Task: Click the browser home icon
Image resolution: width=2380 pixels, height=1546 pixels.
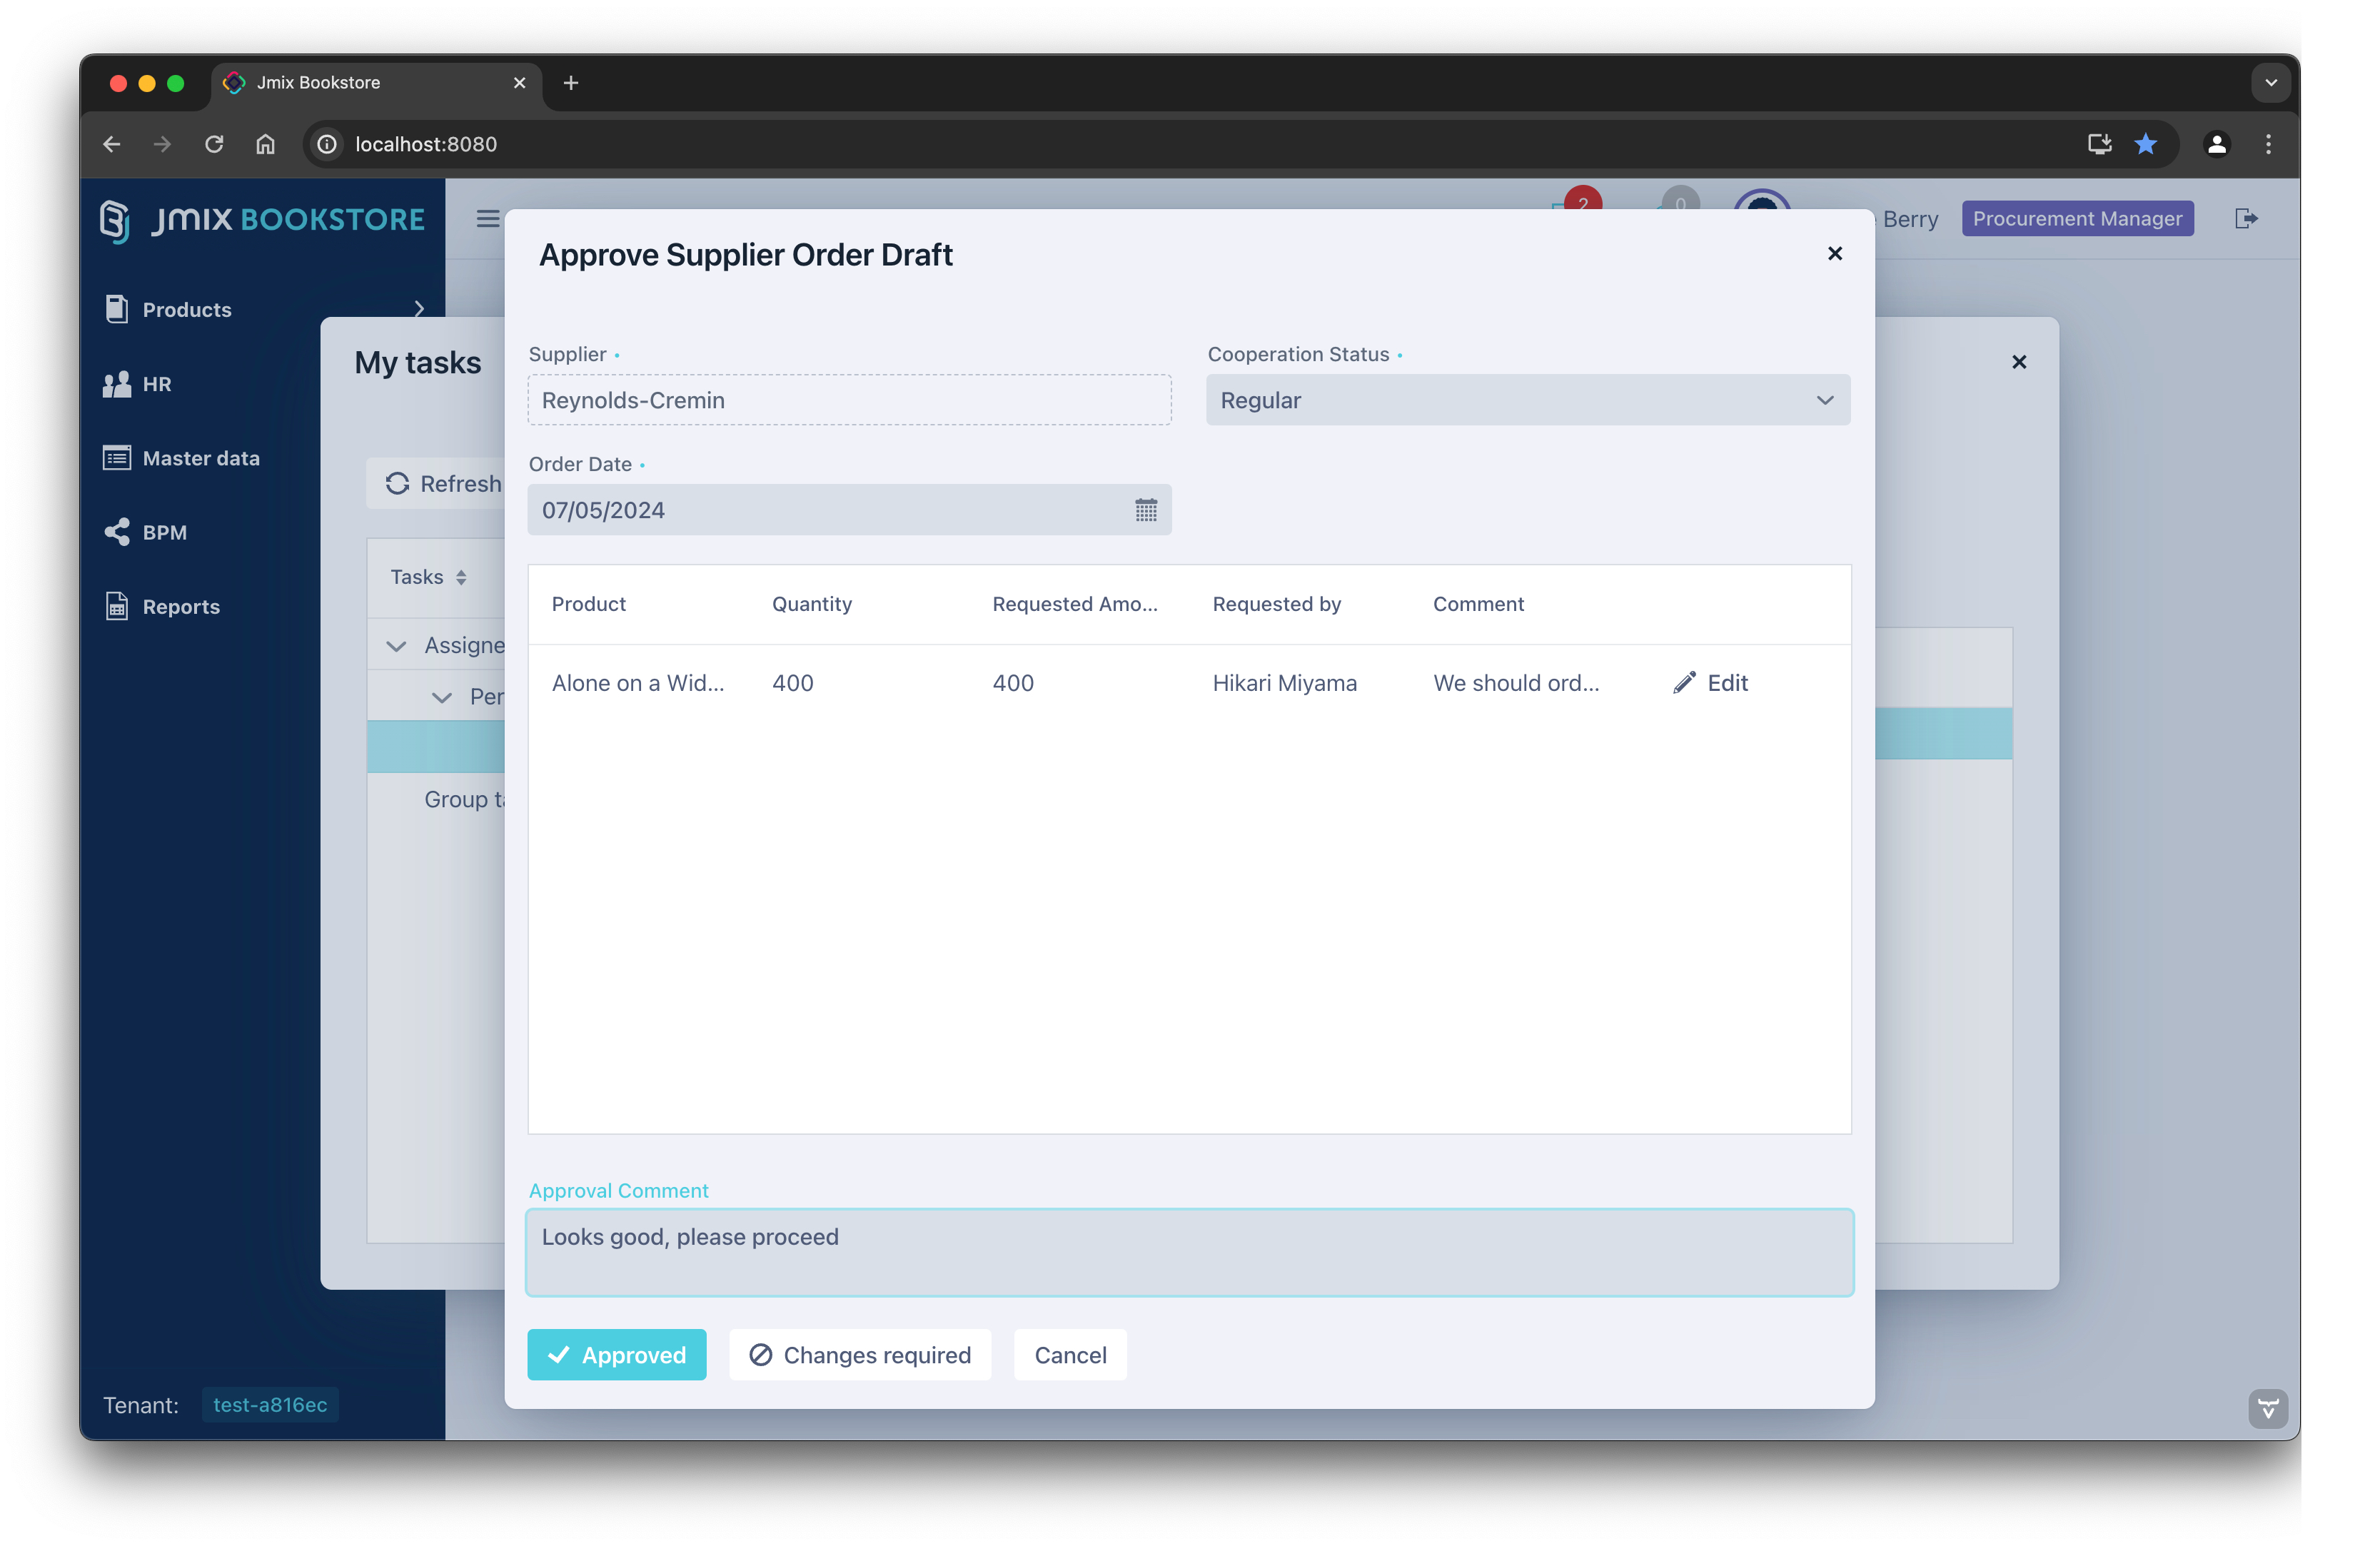Action: 265,144
